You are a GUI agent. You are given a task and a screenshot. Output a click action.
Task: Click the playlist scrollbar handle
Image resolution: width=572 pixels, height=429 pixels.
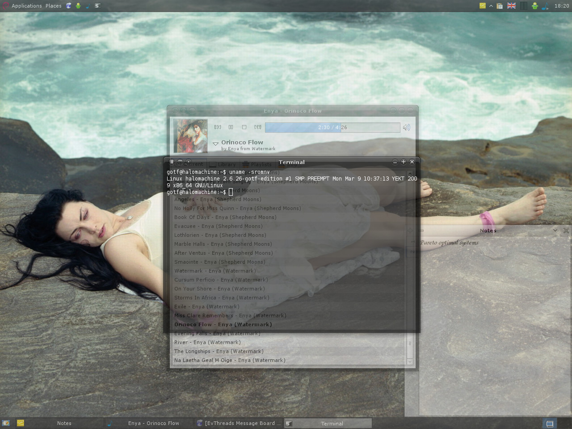[410, 343]
